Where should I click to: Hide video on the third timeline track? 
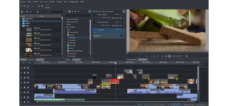click(28, 77)
